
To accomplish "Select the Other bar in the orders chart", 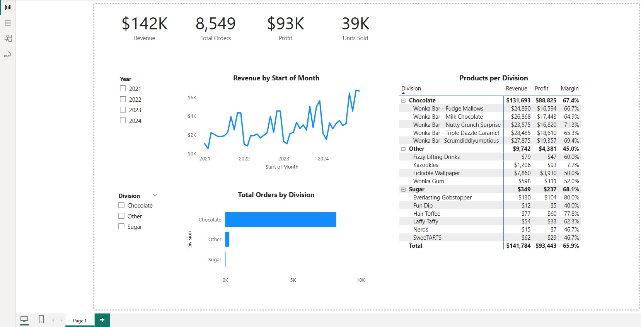I will click(x=227, y=239).
